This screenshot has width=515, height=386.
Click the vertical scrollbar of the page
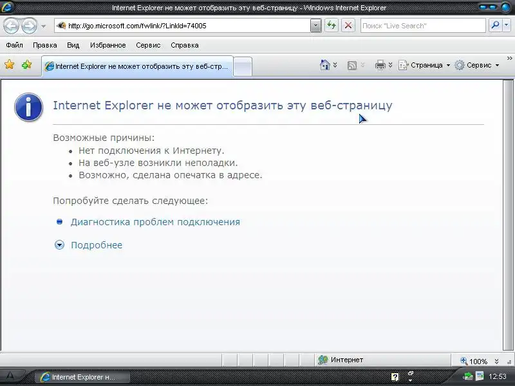pos(508,215)
